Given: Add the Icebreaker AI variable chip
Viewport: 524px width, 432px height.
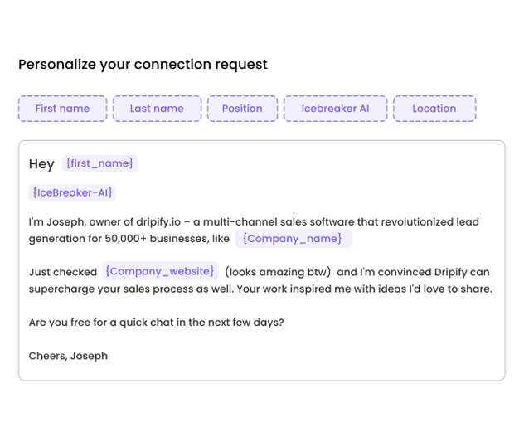Looking at the screenshot, I should [x=335, y=109].
